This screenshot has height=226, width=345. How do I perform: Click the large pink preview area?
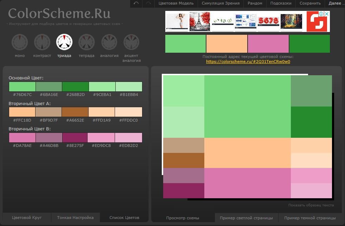tap(248, 183)
